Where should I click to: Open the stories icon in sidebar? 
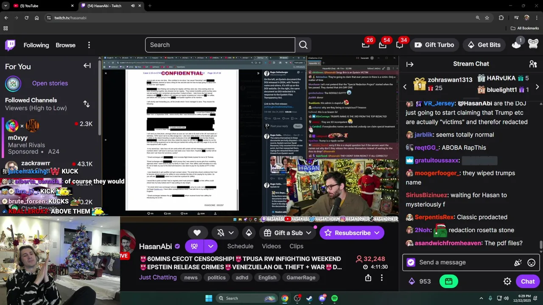click(13, 83)
